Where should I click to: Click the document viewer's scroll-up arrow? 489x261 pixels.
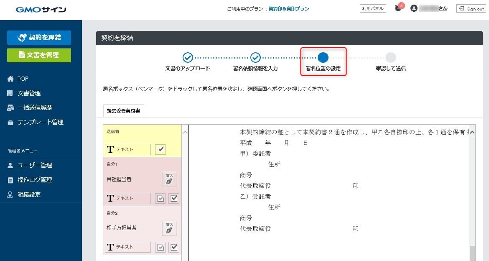coord(472,132)
